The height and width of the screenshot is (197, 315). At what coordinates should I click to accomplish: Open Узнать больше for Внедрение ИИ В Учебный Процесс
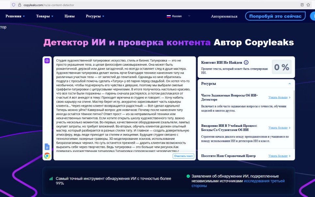tap(279, 128)
